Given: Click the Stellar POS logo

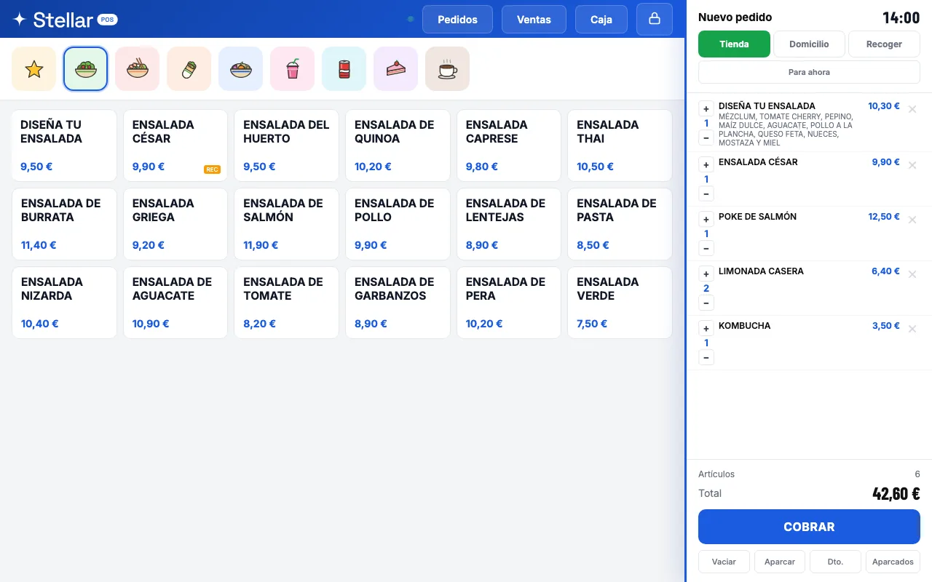Looking at the screenshot, I should [x=66, y=20].
